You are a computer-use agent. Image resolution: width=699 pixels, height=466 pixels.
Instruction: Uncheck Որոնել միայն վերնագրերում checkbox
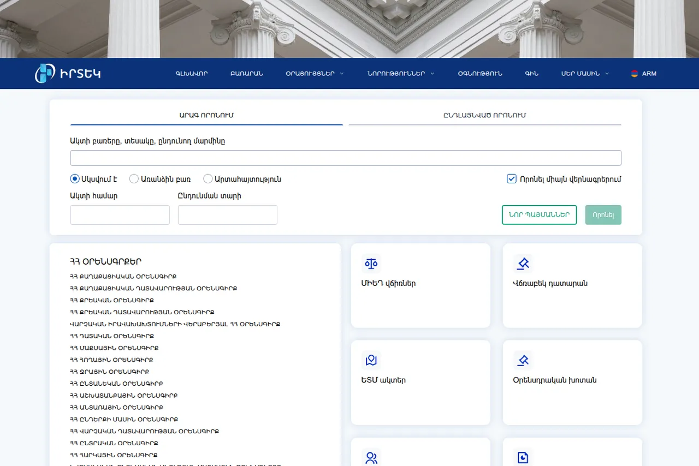[x=512, y=179]
